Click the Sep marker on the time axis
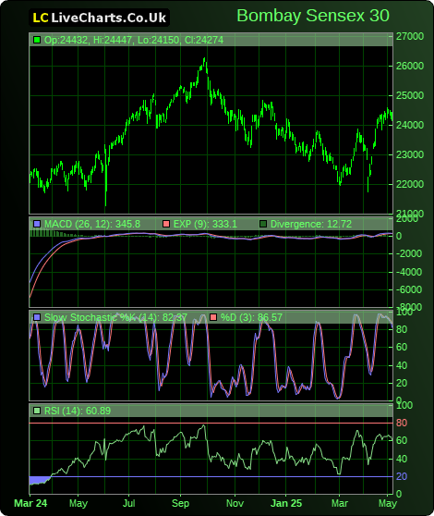434x516 pixels. point(180,503)
